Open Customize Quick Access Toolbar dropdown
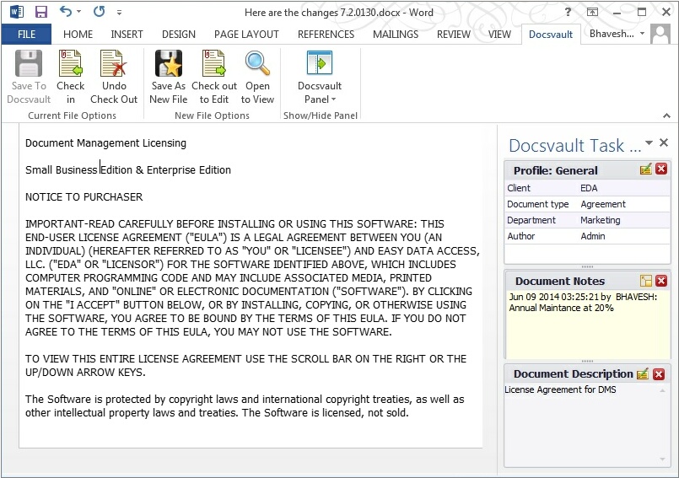The height and width of the screenshot is (478, 679). click(x=119, y=13)
